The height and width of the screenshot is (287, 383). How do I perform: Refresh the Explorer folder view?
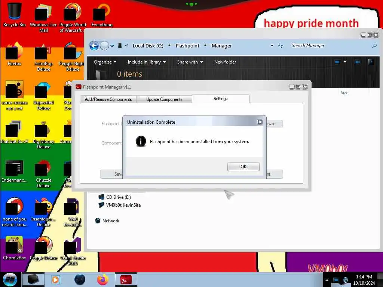click(281, 46)
